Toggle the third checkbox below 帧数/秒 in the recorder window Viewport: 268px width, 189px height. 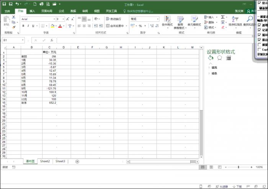click(260, 35)
